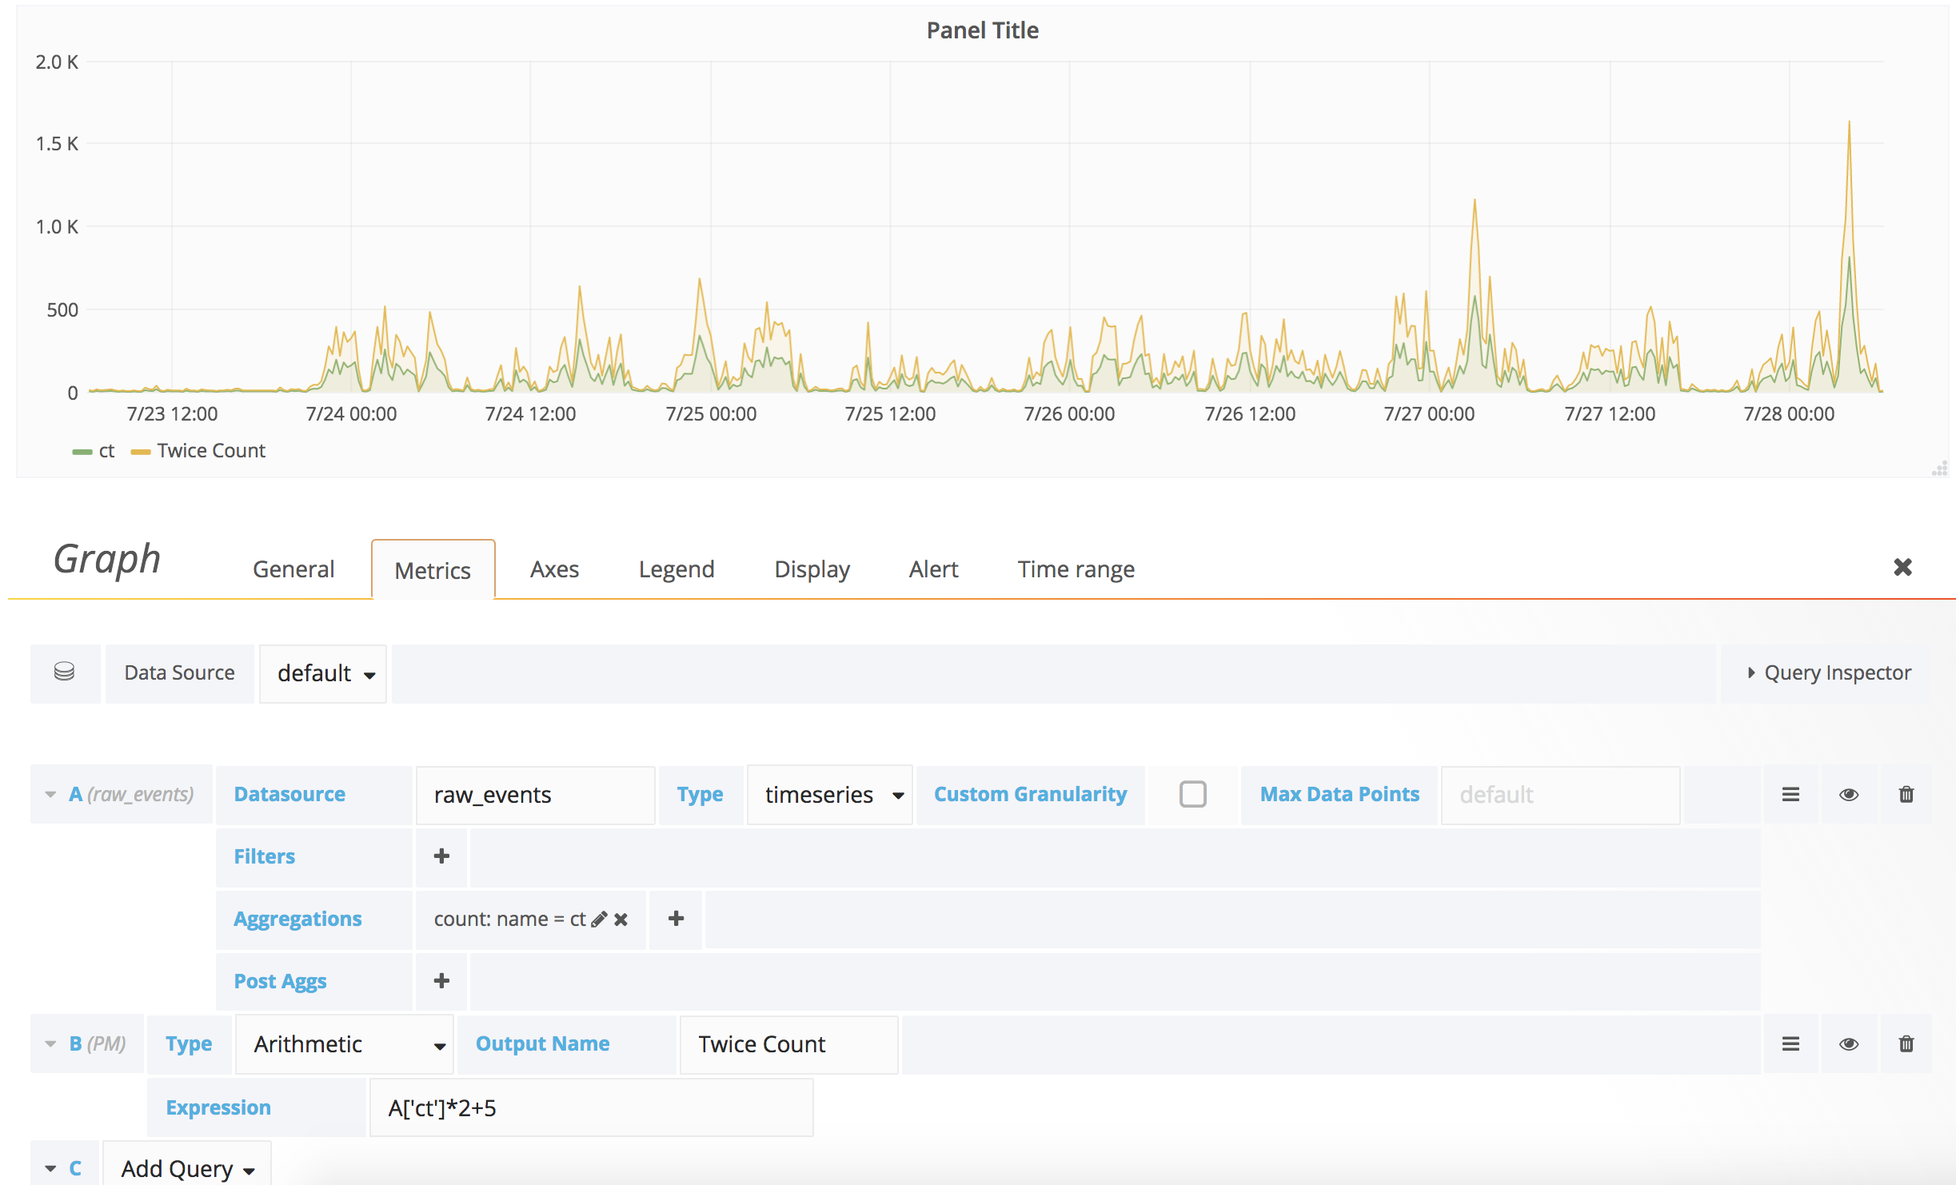Click the Add Query button
Screen dimensions: 1956x1185
point(187,1168)
